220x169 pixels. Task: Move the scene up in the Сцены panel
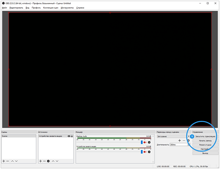coord(13,161)
